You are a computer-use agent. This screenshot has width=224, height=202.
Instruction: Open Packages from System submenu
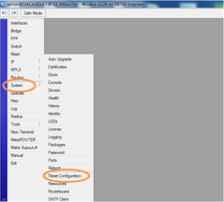click(x=69, y=145)
